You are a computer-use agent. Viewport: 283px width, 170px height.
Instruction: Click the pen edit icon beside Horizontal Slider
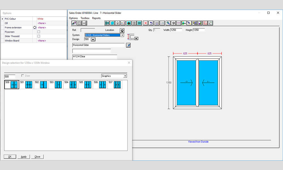[x=128, y=44]
